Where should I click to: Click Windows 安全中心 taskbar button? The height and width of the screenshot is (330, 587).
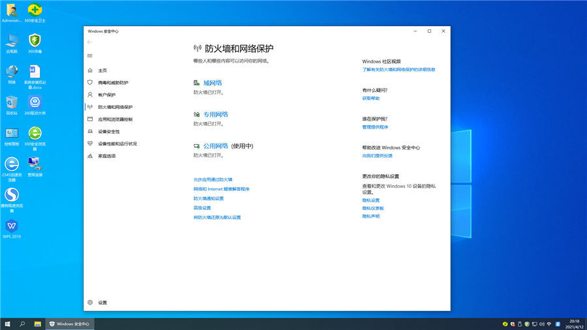(70, 324)
